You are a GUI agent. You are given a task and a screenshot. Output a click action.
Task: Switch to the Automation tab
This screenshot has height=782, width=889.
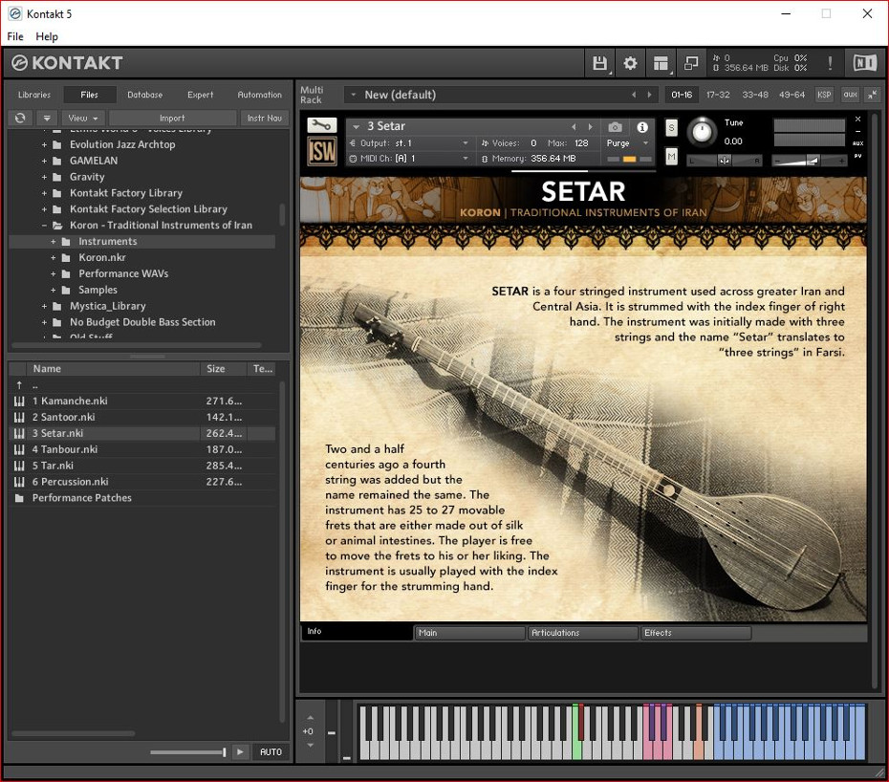(x=260, y=95)
